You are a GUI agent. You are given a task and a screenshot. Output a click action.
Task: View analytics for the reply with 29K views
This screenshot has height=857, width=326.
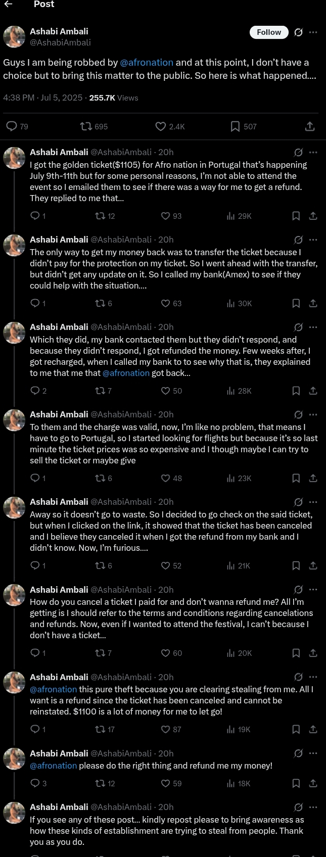[239, 216]
